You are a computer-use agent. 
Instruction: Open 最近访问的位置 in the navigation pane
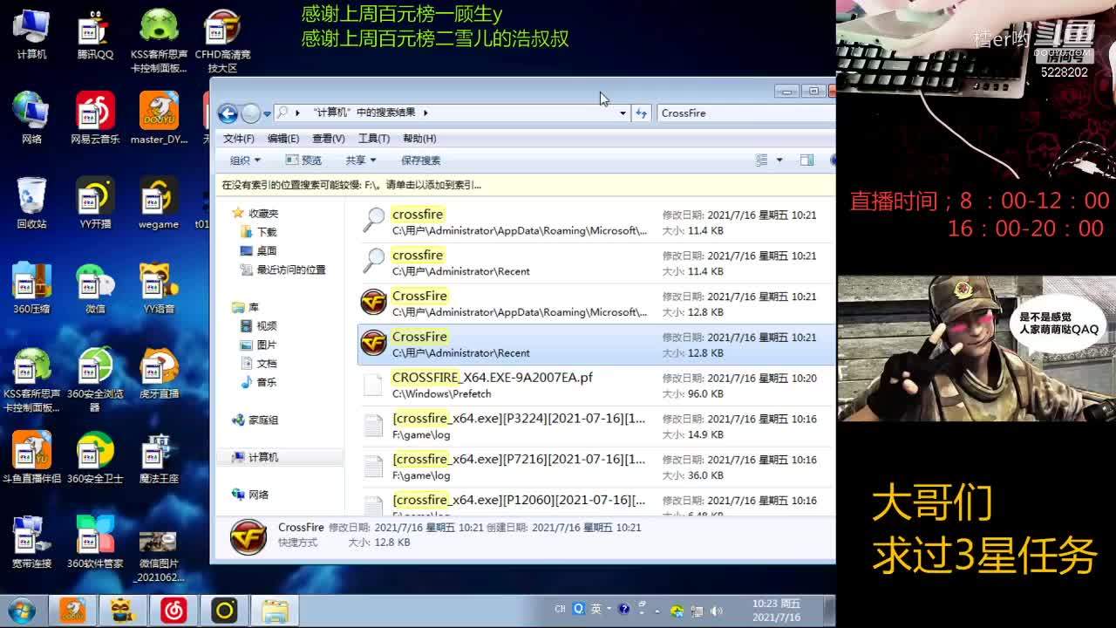click(x=282, y=270)
